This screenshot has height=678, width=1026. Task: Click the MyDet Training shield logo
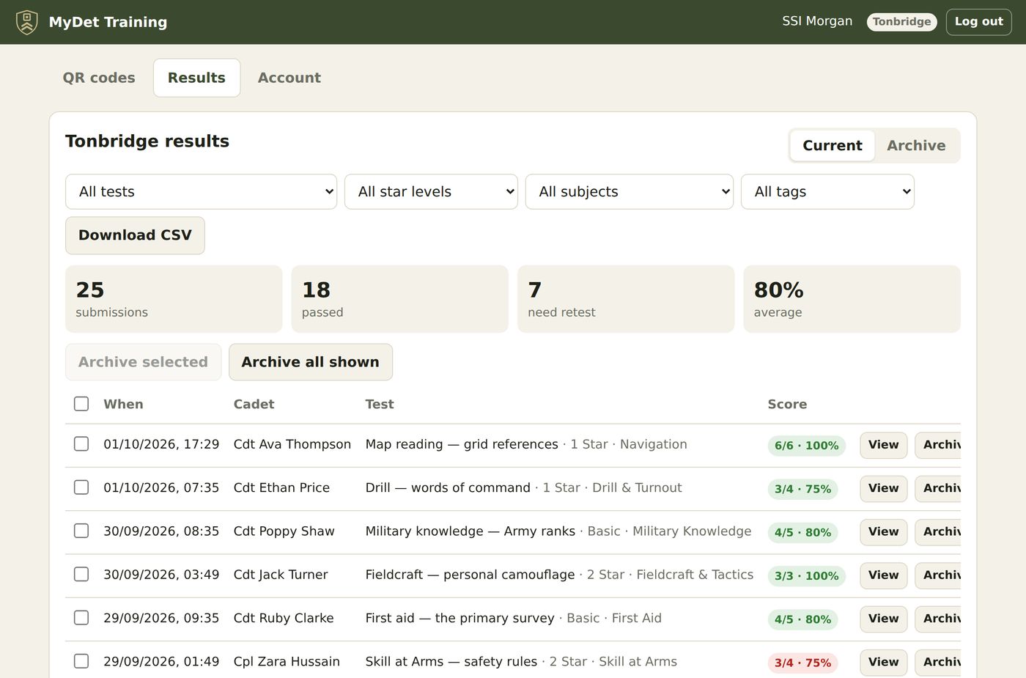pos(27,22)
